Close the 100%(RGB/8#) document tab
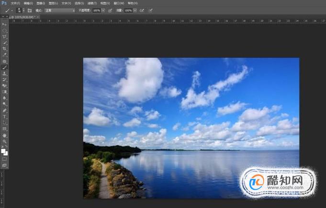The width and height of the screenshot is (326, 208). 38,17
